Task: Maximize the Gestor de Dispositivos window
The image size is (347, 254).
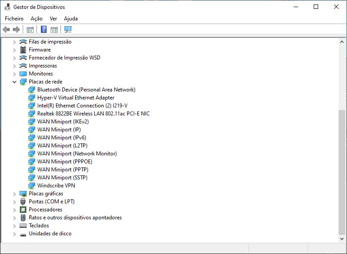Action: tap(316, 7)
